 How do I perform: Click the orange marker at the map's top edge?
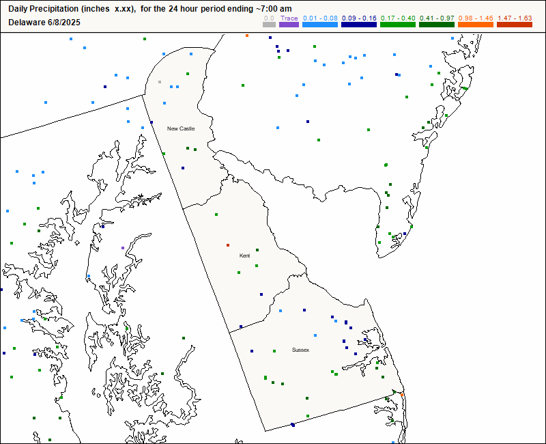247,36
